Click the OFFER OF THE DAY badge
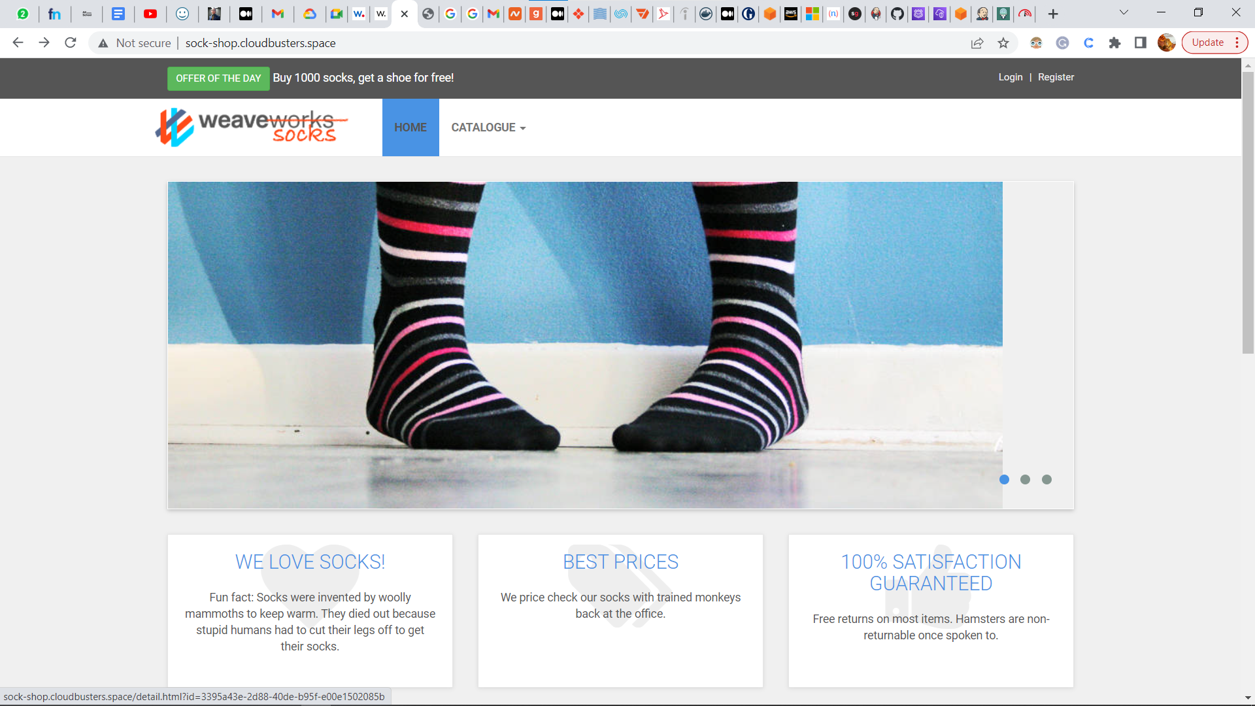 click(x=218, y=78)
